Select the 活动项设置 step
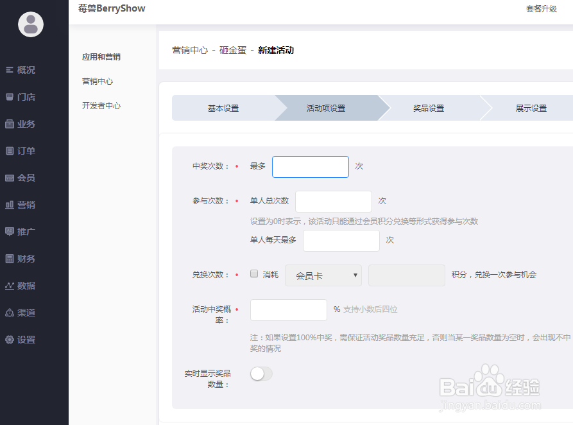 pos(326,108)
